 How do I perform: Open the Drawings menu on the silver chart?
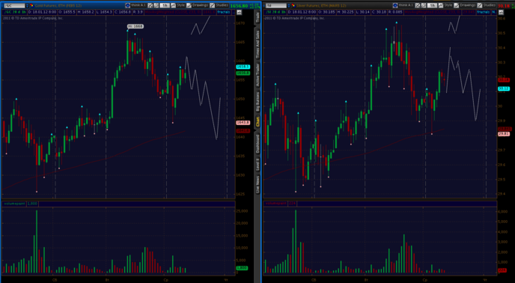[x=467, y=5]
